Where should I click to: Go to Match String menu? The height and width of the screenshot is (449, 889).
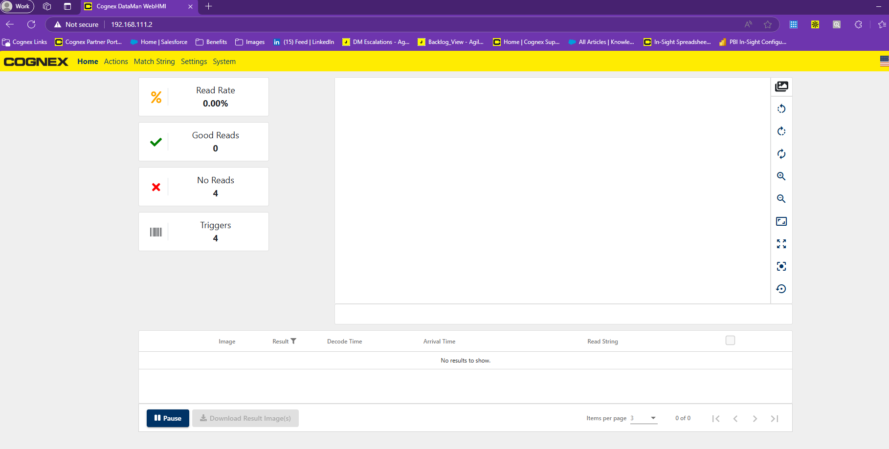154,62
